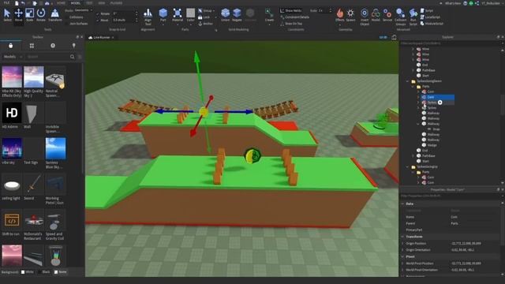Choose the Move tool
Image resolution: width=505 pixels, height=284 pixels.
tap(18, 15)
